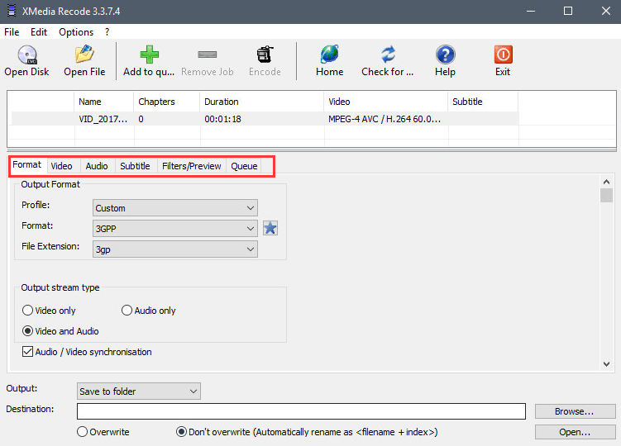The image size is (621, 446).
Task: Switch to the Subtitle tab
Action: coord(135,166)
